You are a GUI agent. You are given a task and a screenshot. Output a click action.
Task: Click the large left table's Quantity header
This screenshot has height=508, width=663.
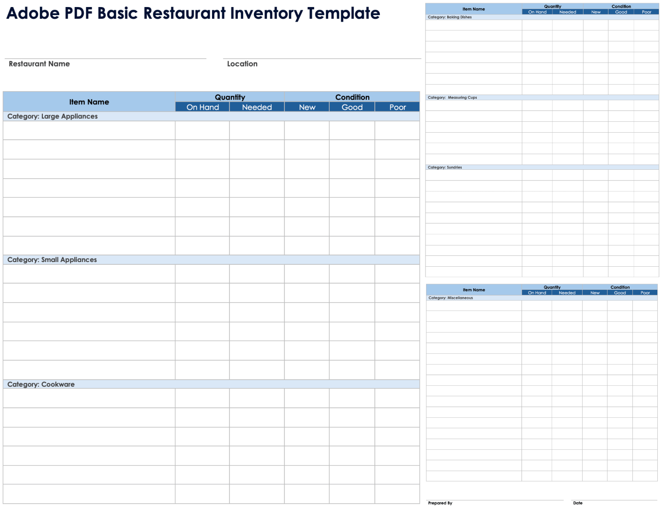point(230,97)
